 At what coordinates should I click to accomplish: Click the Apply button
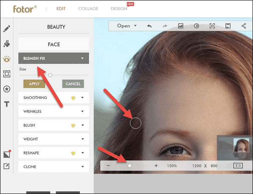coord(34,84)
